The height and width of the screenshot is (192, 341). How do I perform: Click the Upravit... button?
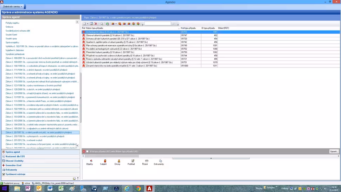[x=334, y=151]
